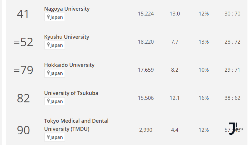The image size is (249, 145).
Task: Open the Hokkaido University link
Action: pos(69,65)
